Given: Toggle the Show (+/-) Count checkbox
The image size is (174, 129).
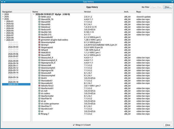Looking at the screenshot, I should [x=74, y=125].
